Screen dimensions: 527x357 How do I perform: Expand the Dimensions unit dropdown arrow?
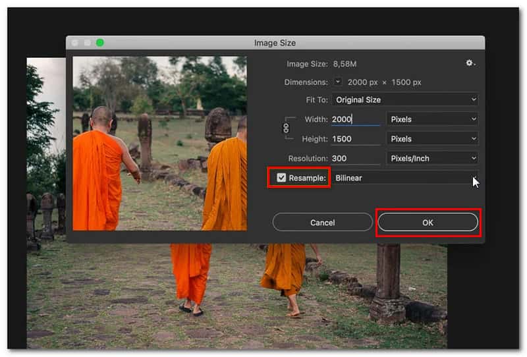tap(338, 82)
